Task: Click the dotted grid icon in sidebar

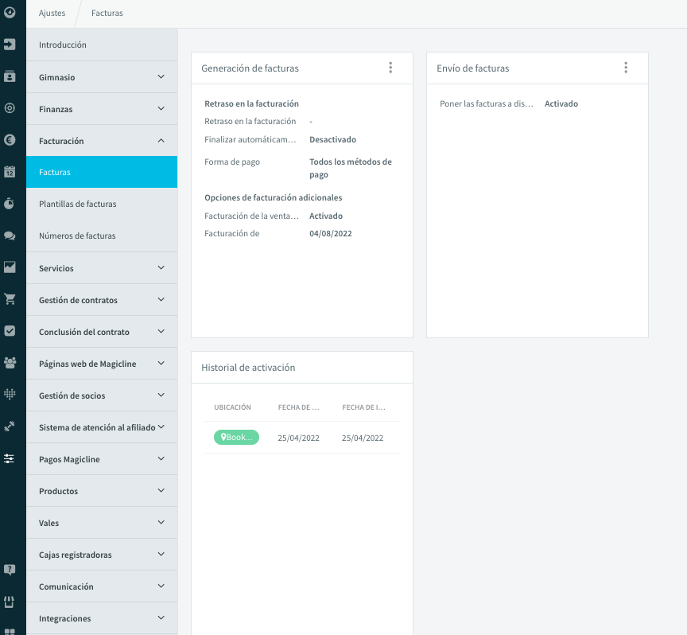Action: (10, 394)
